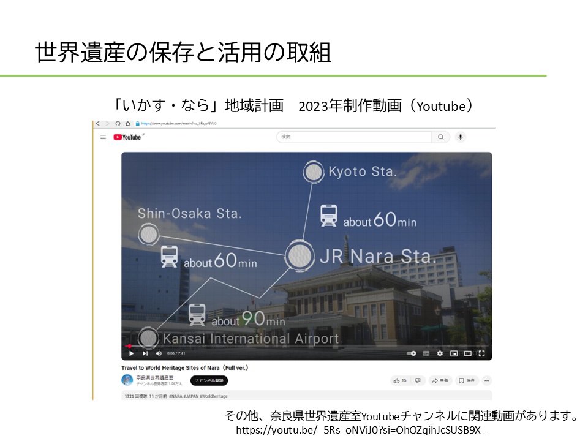588x441 pixels.
Task: Click the 共有 share button
Action: [x=440, y=380]
